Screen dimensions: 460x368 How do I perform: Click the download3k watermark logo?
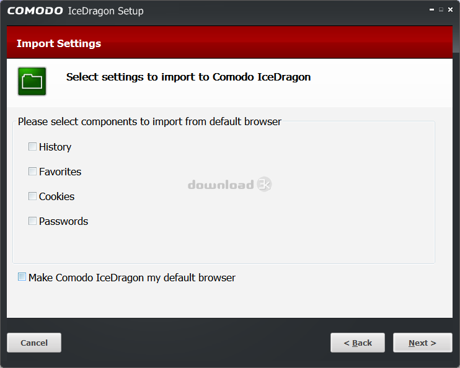230,185
